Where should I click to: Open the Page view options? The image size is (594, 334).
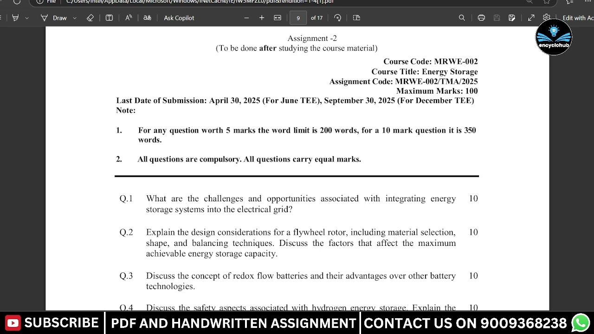(x=356, y=18)
